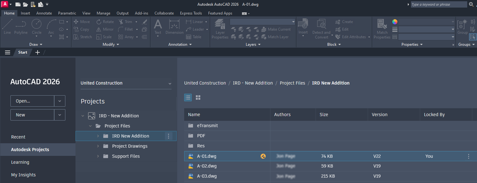Click the checked-out badge icon on A-01.dwg
Image resolution: width=477 pixels, height=183 pixels.
pyautogui.click(x=263, y=156)
